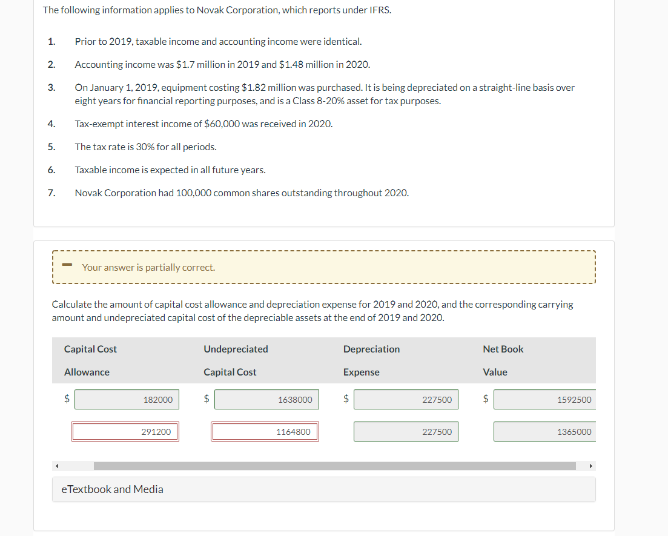668x536 pixels.
Task: Click the equipment costing $1.82 million statement
Action: coord(325,94)
